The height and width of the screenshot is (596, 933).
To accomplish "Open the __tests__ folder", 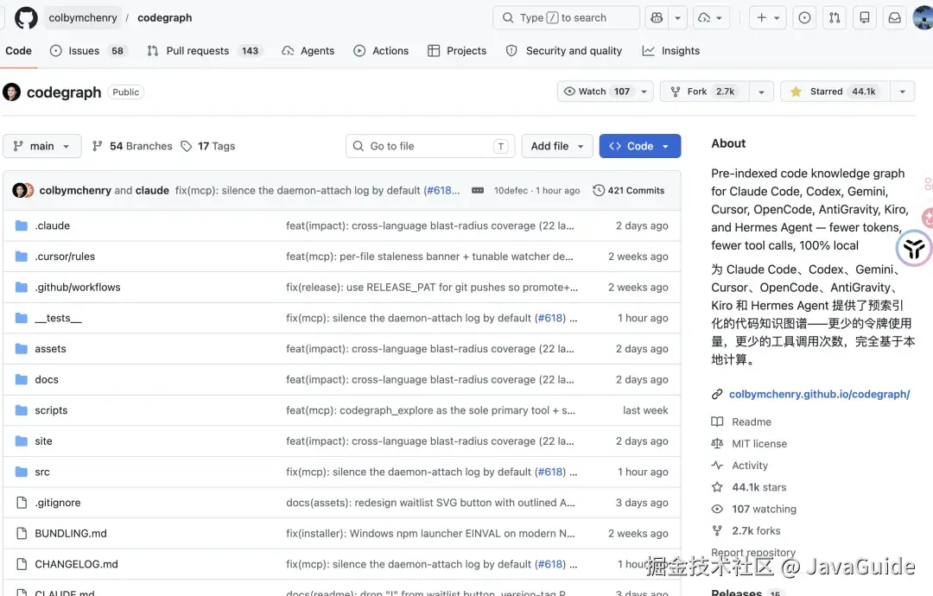I will (59, 318).
